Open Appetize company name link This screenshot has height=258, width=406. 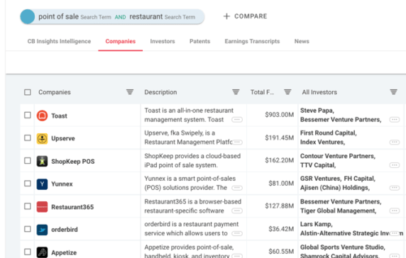[x=64, y=252]
